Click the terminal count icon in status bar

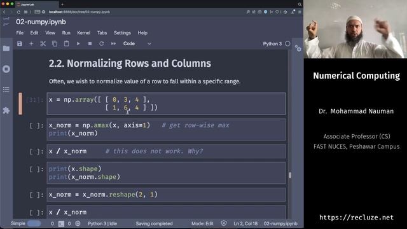[x=61, y=223]
